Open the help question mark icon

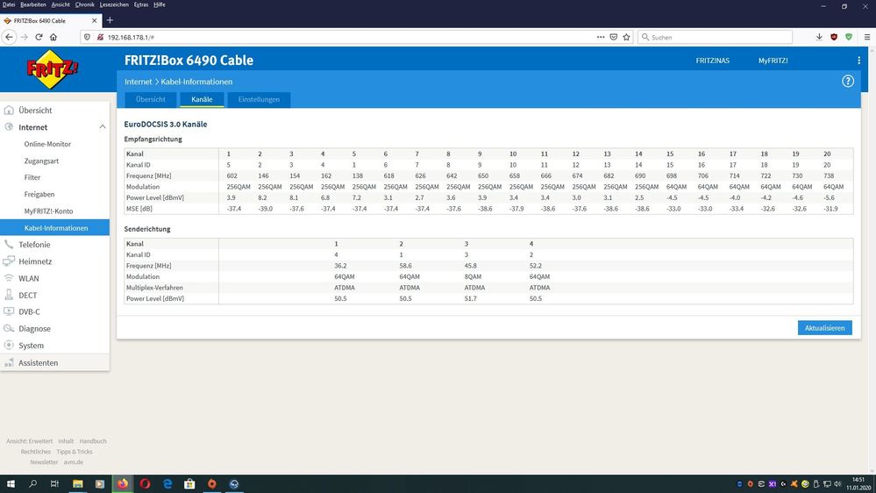point(848,81)
